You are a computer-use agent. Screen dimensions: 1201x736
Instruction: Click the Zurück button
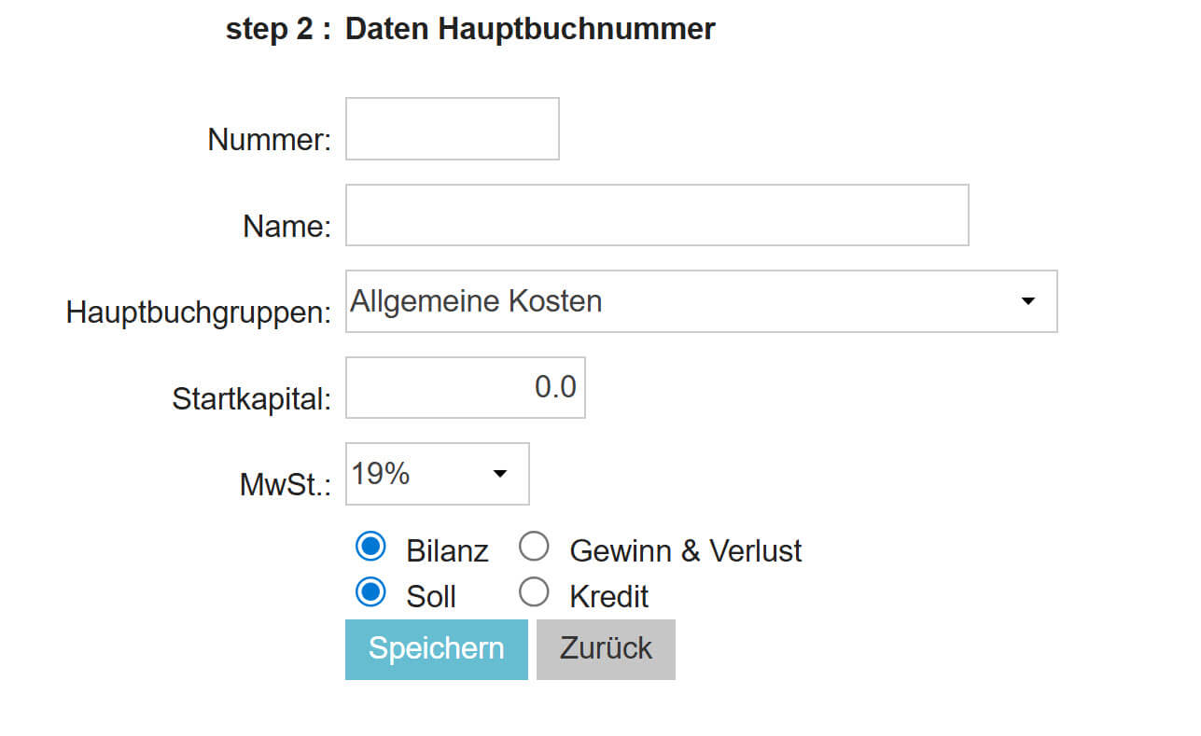(605, 648)
